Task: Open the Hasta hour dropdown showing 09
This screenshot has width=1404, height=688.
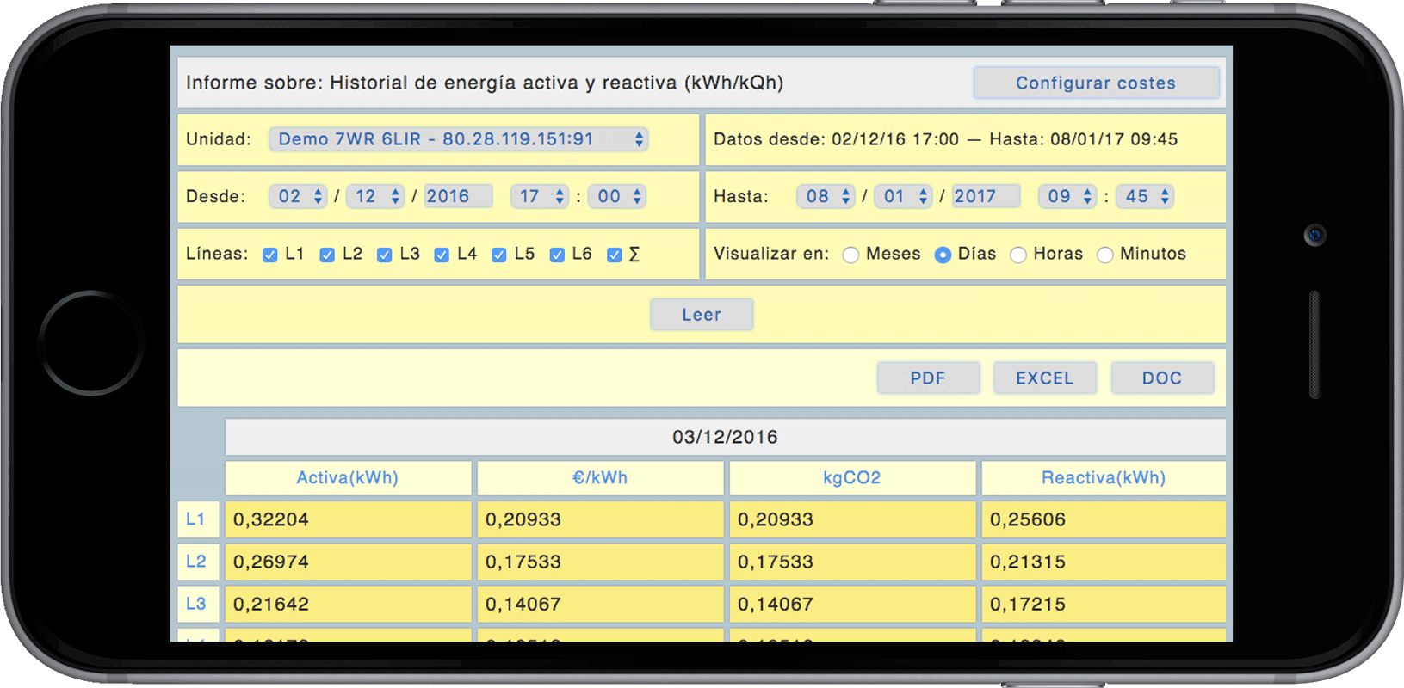Action: pyautogui.click(x=1067, y=196)
